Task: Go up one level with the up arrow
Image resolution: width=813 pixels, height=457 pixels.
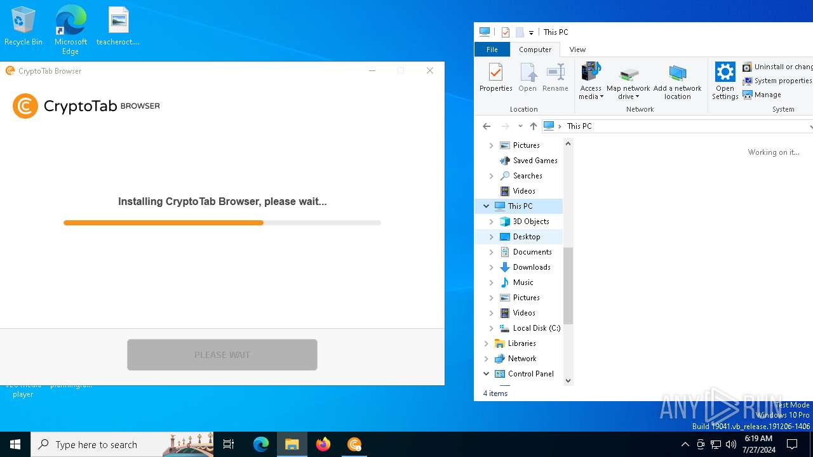Action: (x=534, y=126)
